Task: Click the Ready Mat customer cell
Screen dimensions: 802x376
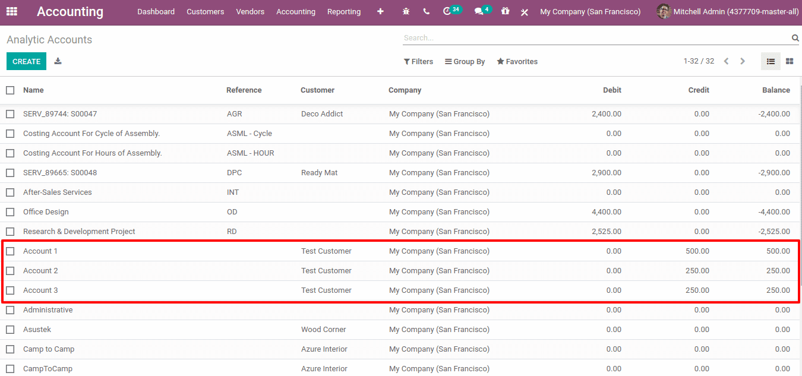Action: coord(319,173)
